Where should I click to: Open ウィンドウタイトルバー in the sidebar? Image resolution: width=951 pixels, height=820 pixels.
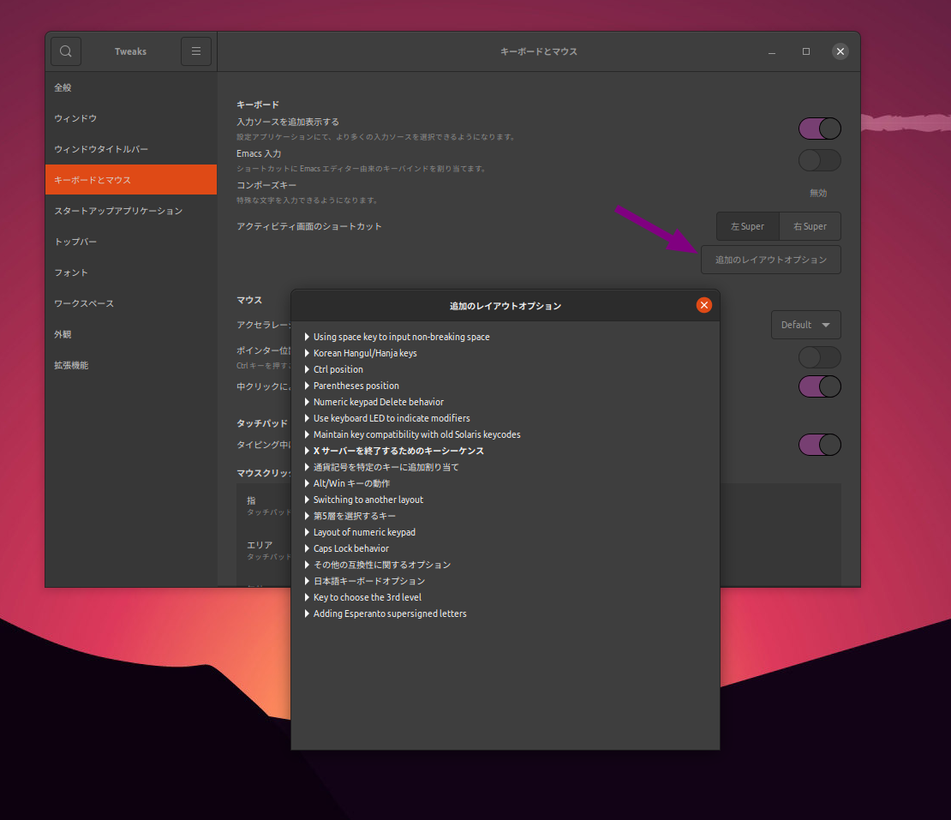pyautogui.click(x=131, y=149)
